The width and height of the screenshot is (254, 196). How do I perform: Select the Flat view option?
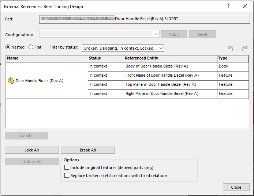31,47
